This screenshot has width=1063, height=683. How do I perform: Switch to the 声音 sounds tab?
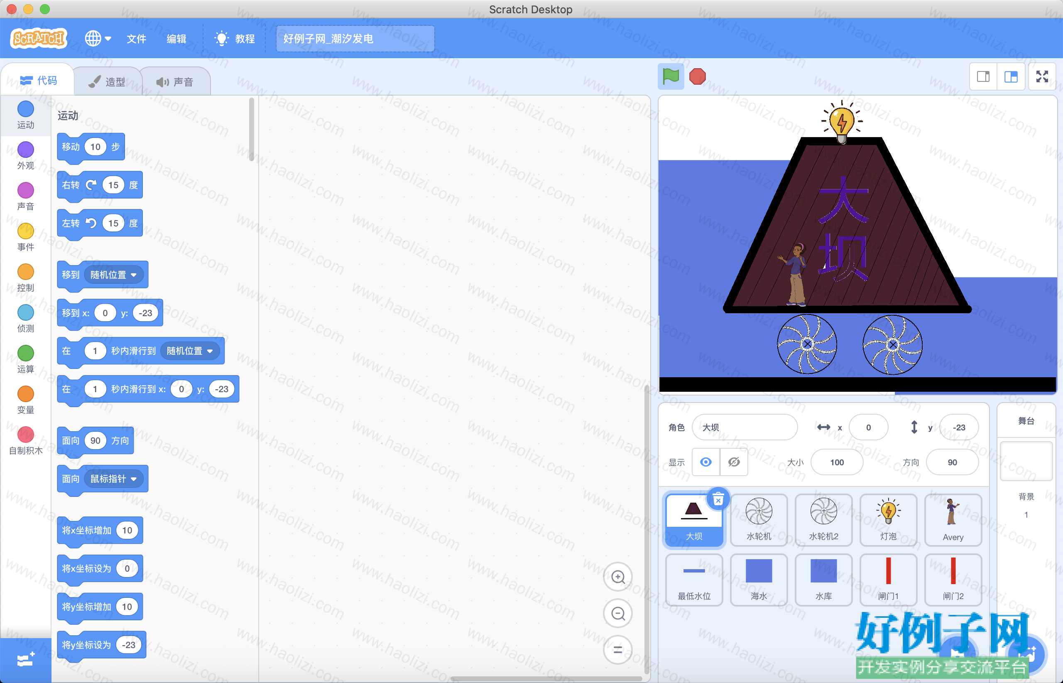(x=175, y=81)
